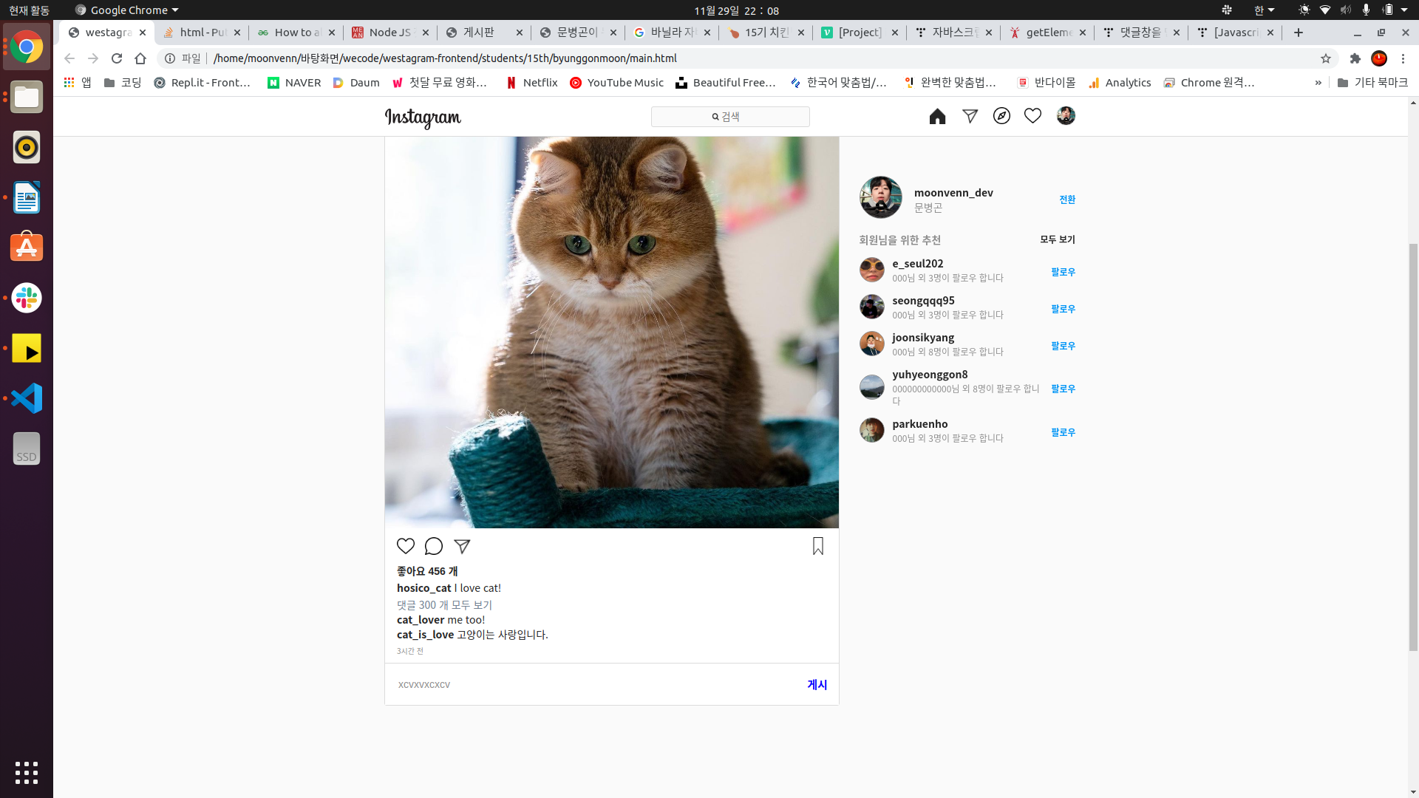
Task: Open the 기타 북마크 folder
Action: [1372, 83]
